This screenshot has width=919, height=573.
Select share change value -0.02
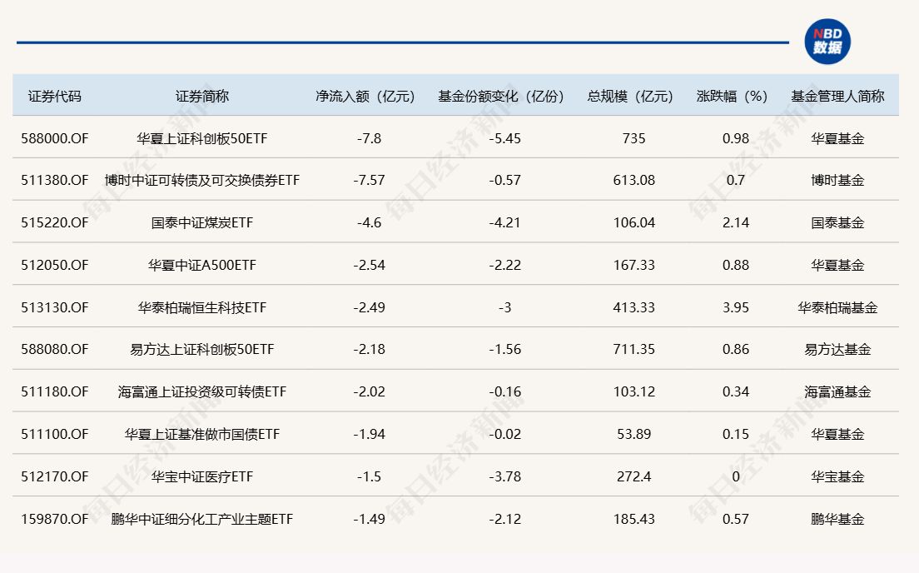pyautogui.click(x=504, y=434)
